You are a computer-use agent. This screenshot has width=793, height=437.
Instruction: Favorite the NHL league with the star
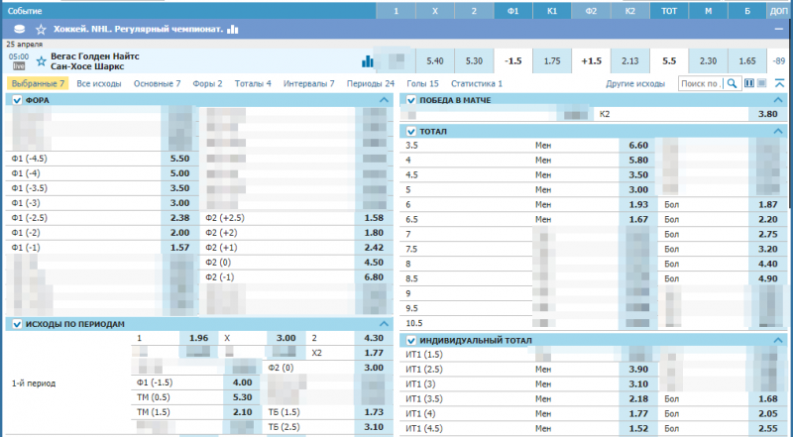point(40,29)
